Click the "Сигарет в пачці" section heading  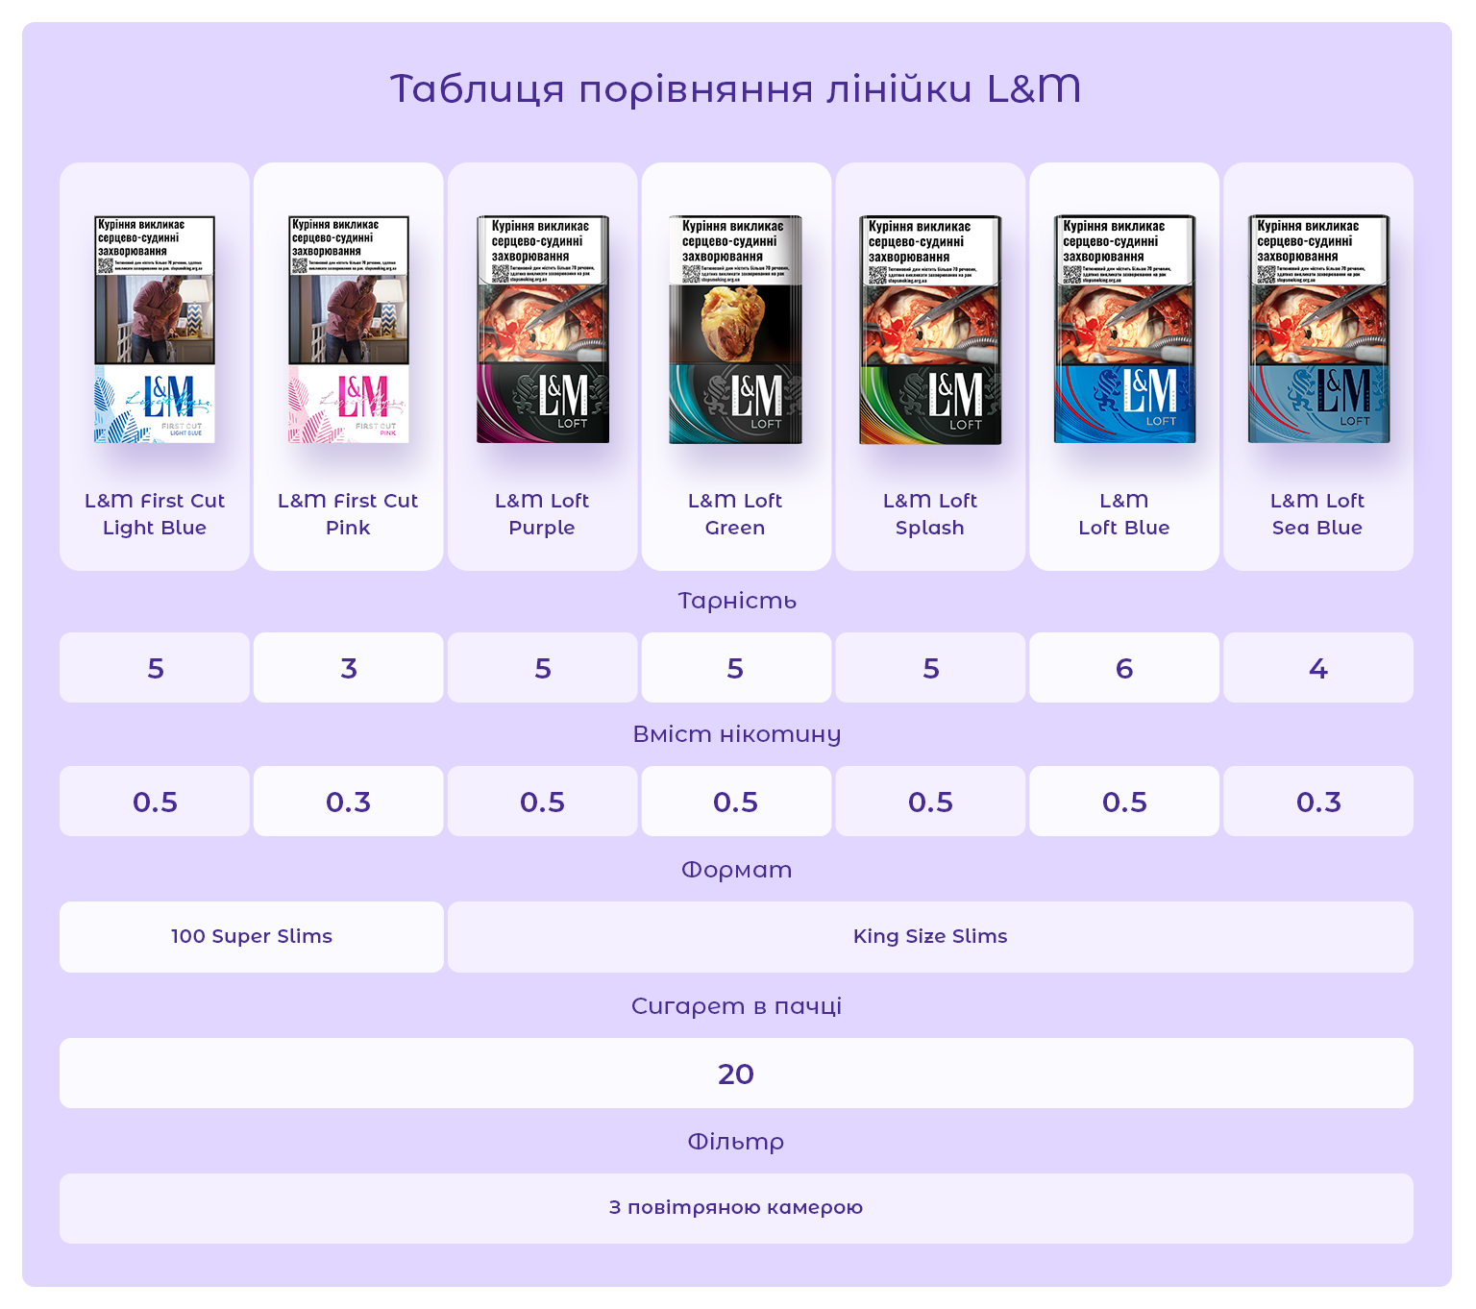[x=737, y=1006]
